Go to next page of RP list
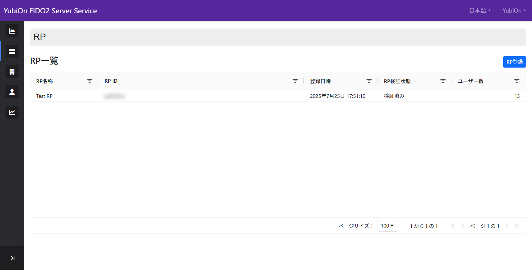The height and width of the screenshot is (270, 532). pyautogui.click(x=507, y=226)
